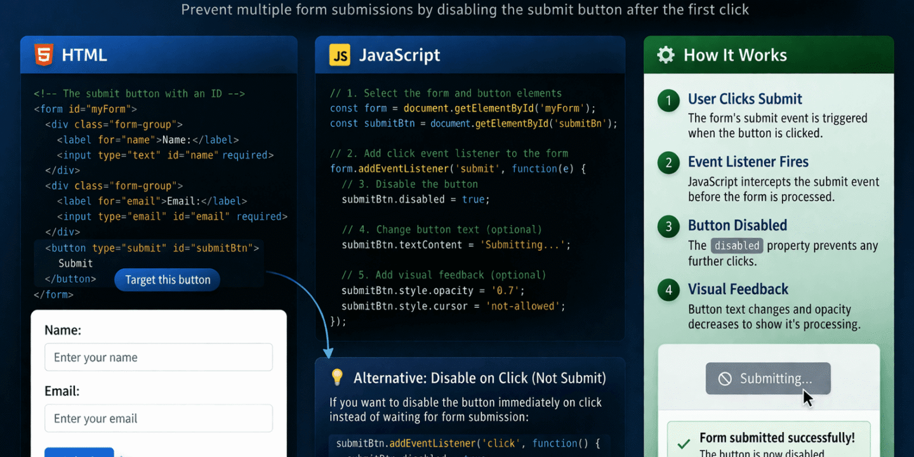Click the Enter your name input field
The image size is (914, 457).
tap(158, 357)
